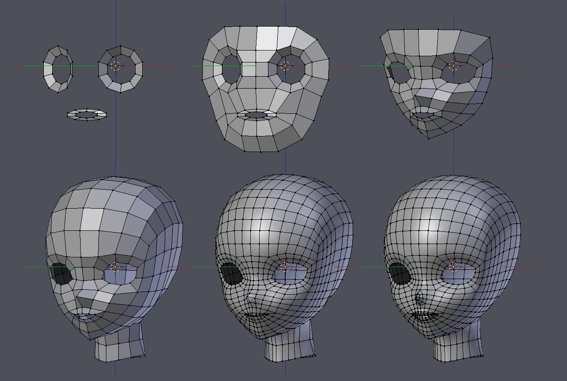
Task: Select the dark eye socket on the head with nostril
Action: pos(399,273)
